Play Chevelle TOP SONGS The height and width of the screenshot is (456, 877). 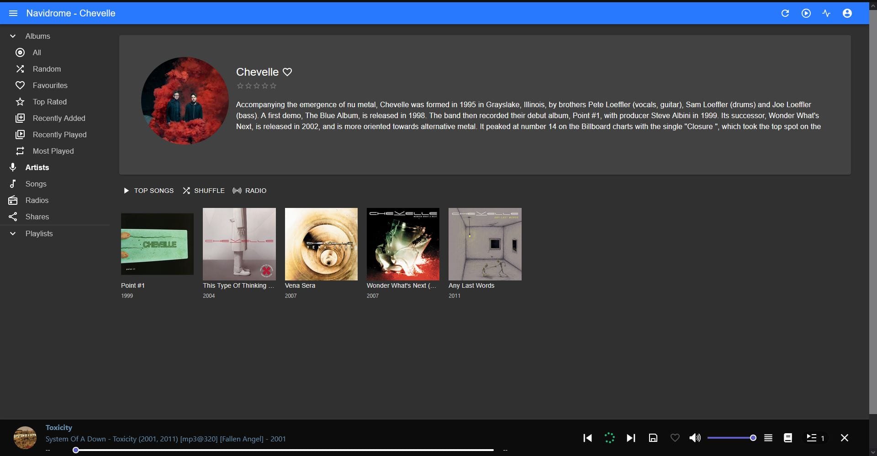click(148, 191)
